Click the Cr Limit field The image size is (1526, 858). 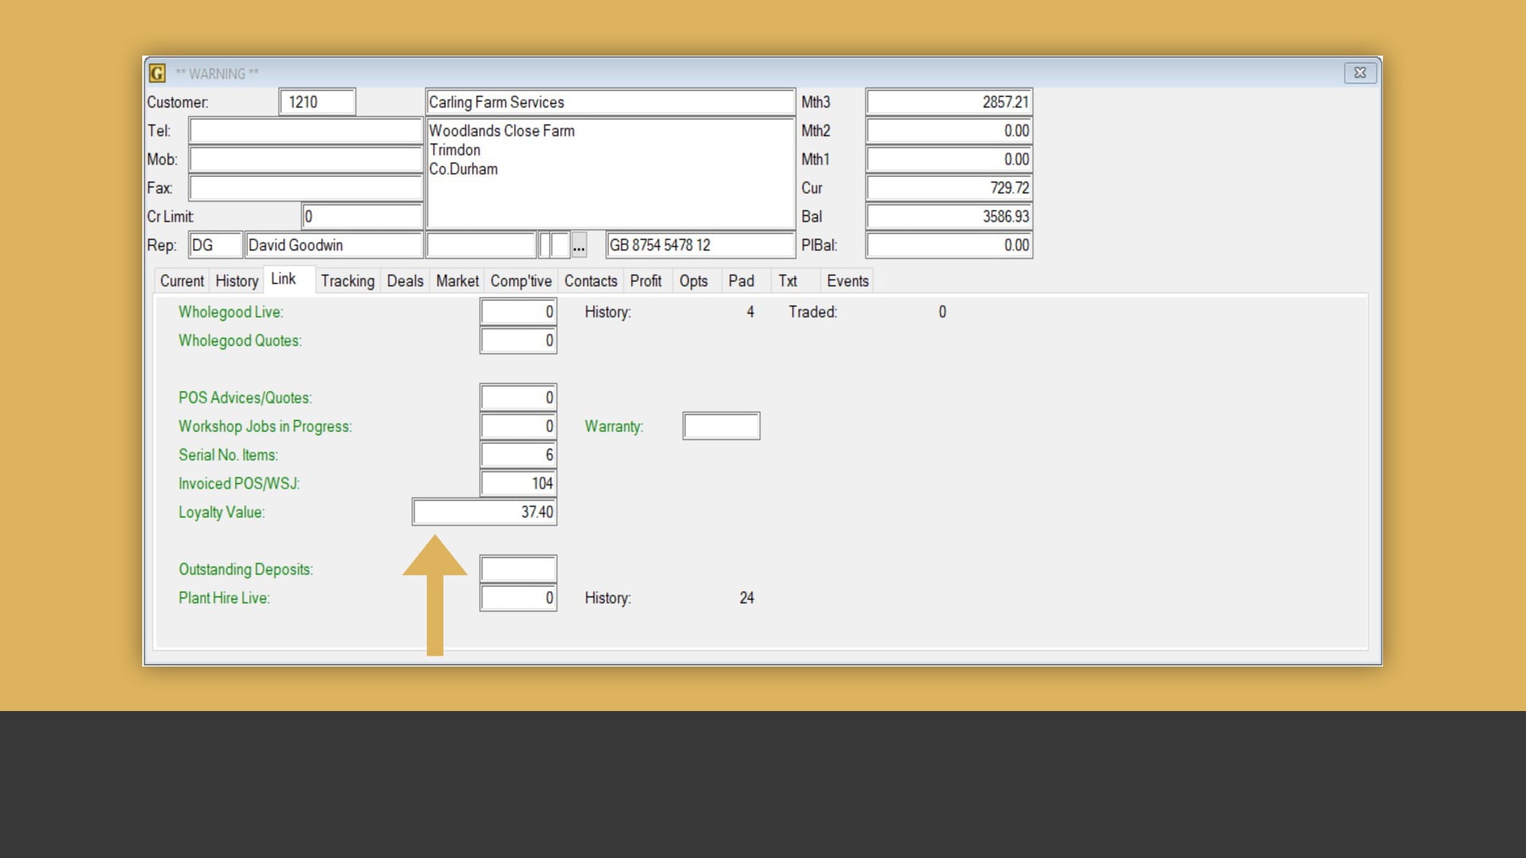(362, 217)
